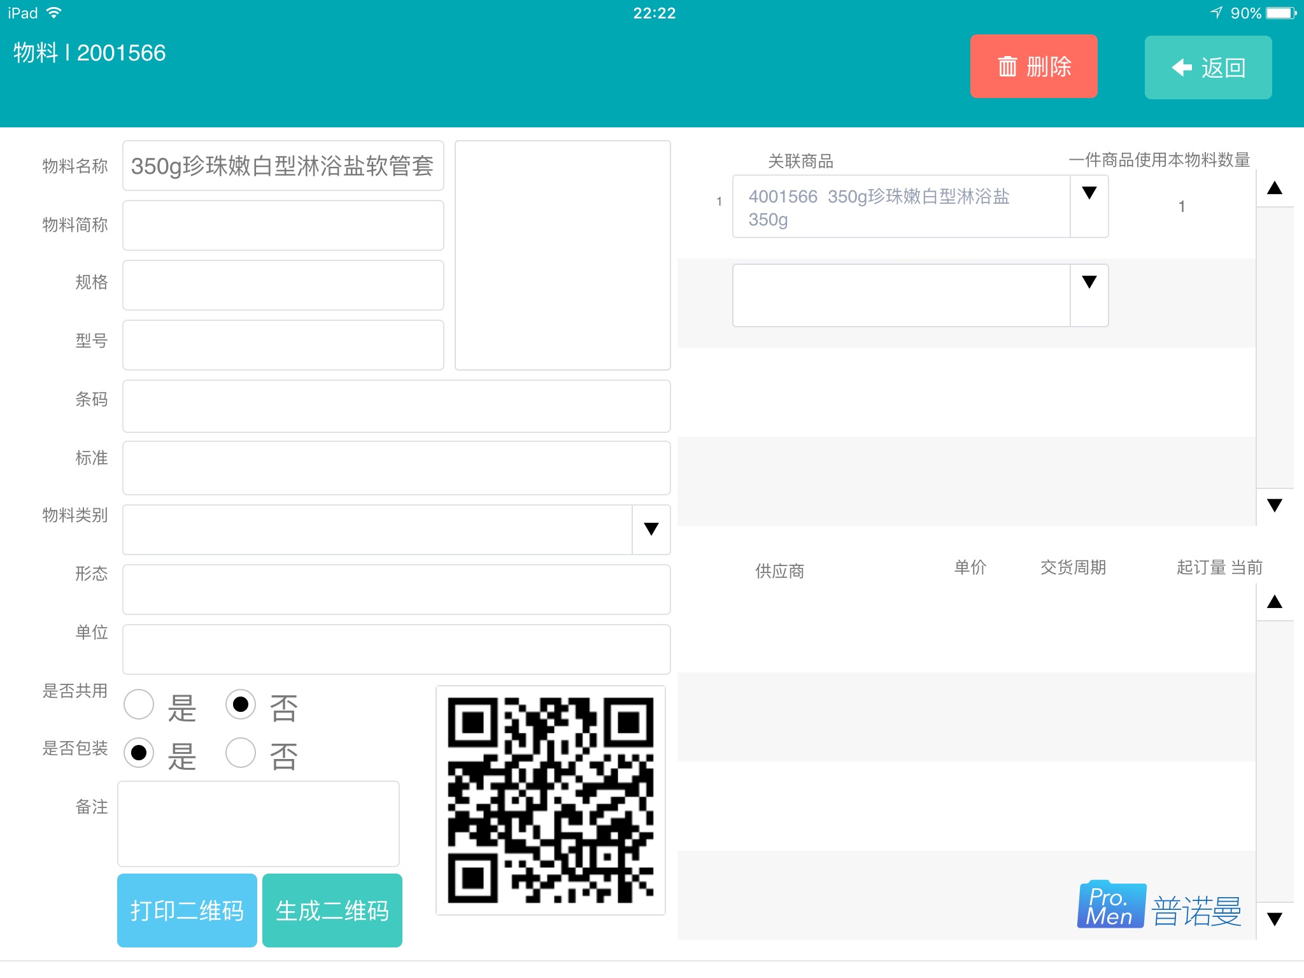Click up arrow of 关联商品 list scrollbar
The image size is (1304, 978).
coord(1274,188)
